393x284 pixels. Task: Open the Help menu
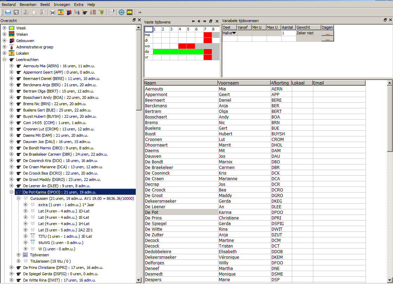coord(91,5)
